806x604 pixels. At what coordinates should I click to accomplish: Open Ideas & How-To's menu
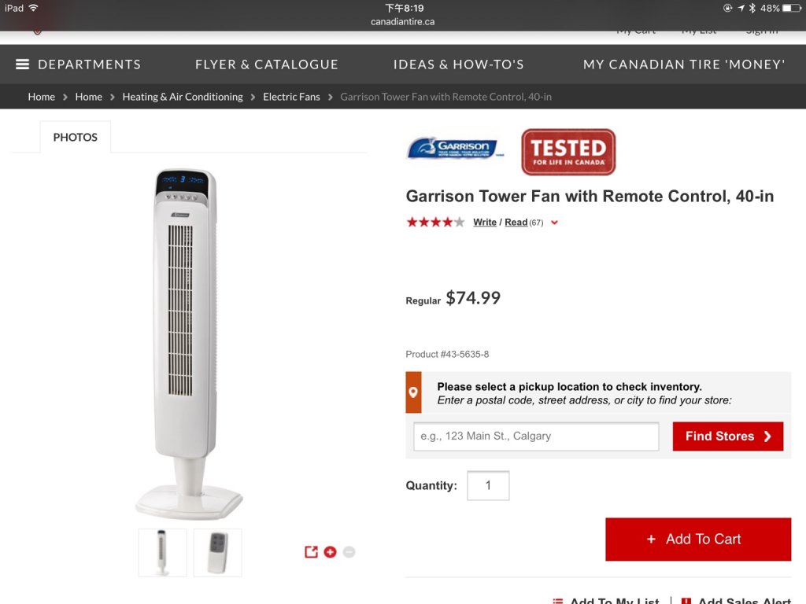pyautogui.click(x=458, y=64)
